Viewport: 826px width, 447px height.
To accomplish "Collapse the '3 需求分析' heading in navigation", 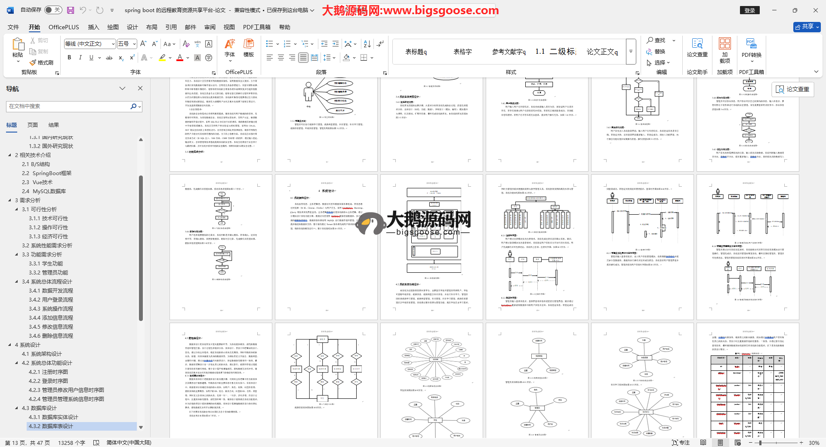I will click(x=10, y=200).
